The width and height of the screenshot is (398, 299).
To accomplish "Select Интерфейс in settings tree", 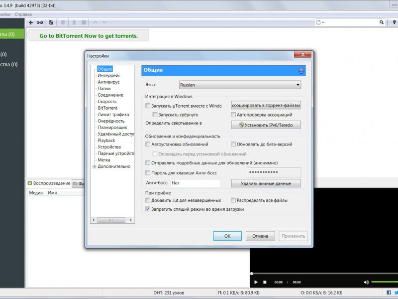I will click(x=109, y=76).
